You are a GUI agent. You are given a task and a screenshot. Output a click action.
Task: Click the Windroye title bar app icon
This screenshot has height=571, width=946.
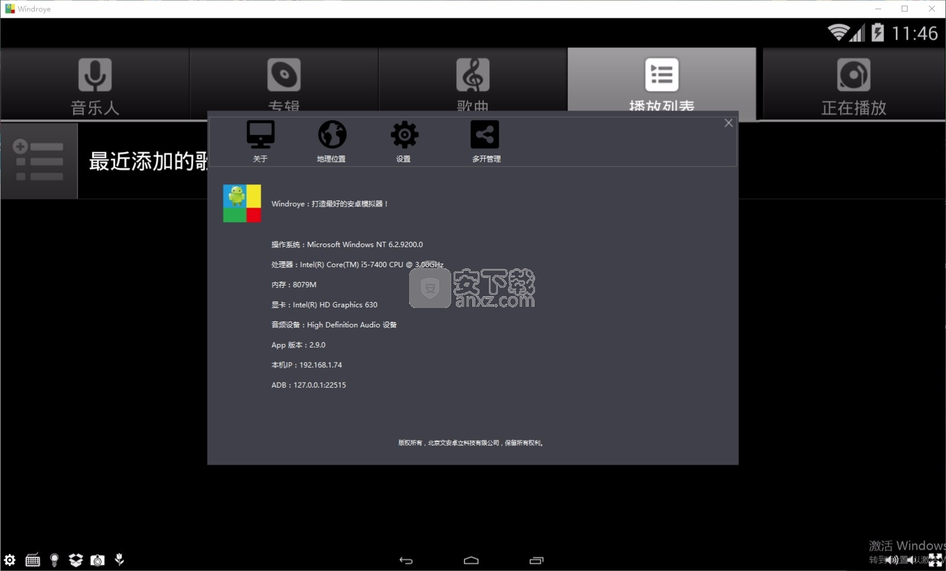coord(10,9)
